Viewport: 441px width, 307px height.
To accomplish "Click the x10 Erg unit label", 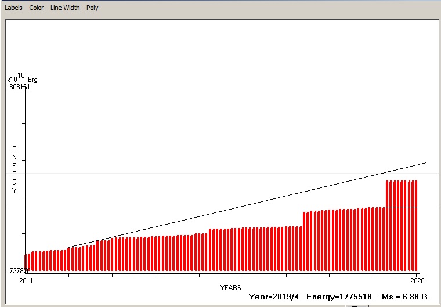I will [x=22, y=79].
